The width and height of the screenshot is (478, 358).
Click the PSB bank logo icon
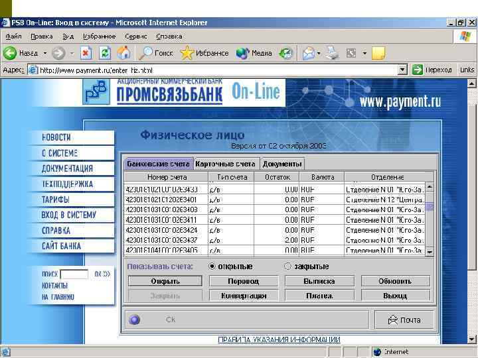[96, 91]
